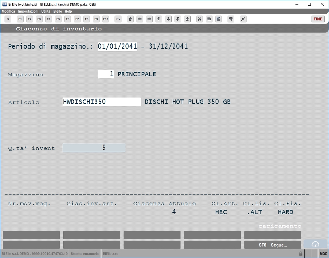Viewport: 329px width, 258px height.
Task: Click the 'DISCHI HOT PLUG 350 GB' description text
Action: point(187,102)
